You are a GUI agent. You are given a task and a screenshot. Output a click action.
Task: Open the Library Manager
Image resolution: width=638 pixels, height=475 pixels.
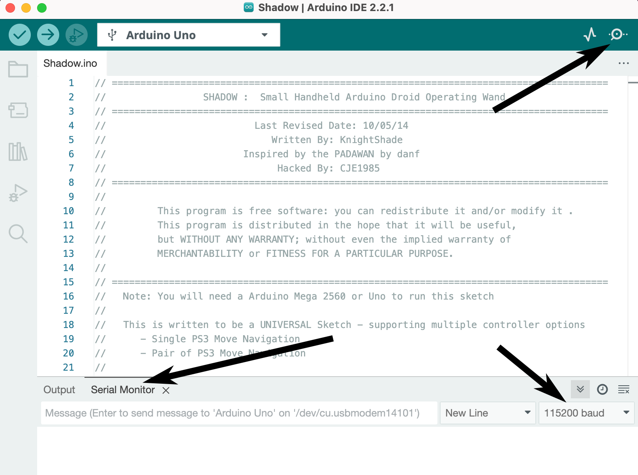(18, 152)
